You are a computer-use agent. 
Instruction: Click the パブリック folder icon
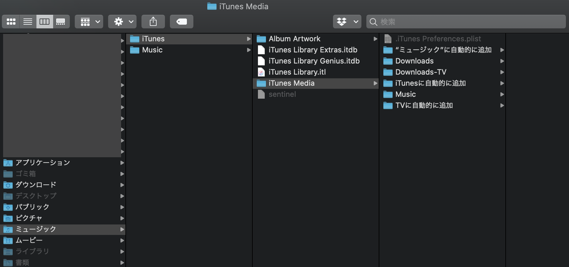click(8, 207)
